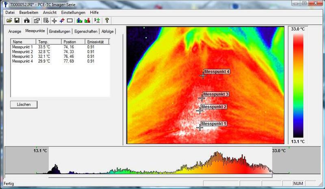The width and height of the screenshot is (325, 189).
Task: Click the add measurement point crosshair icon
Action: click(x=54, y=20)
